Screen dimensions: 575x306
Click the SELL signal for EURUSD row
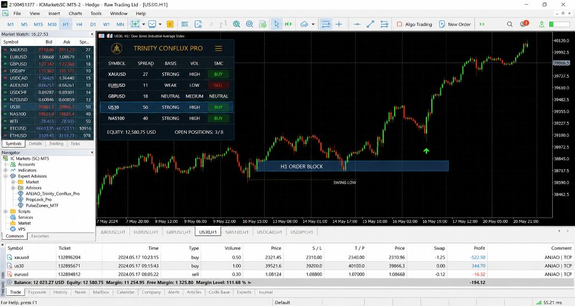[x=219, y=85]
